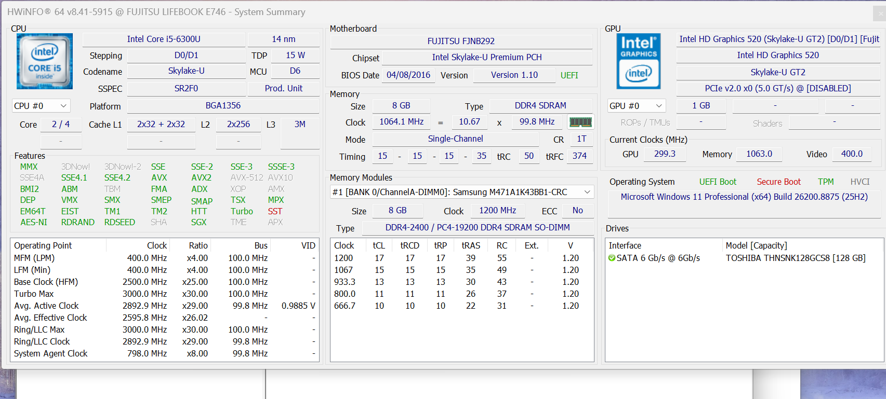
Task: Click the L2 cache value 2x256
Action: click(239, 125)
